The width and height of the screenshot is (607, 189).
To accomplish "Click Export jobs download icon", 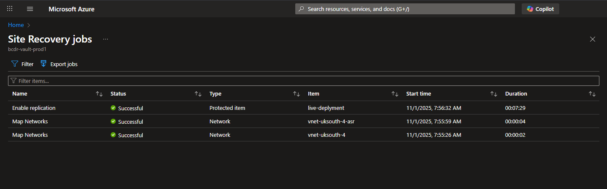I will tap(43, 64).
